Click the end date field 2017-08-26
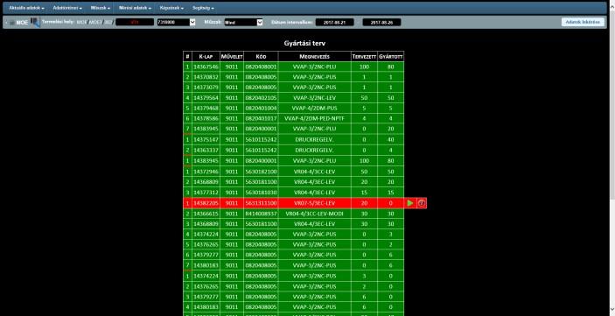The width and height of the screenshot is (615, 316). click(381, 23)
